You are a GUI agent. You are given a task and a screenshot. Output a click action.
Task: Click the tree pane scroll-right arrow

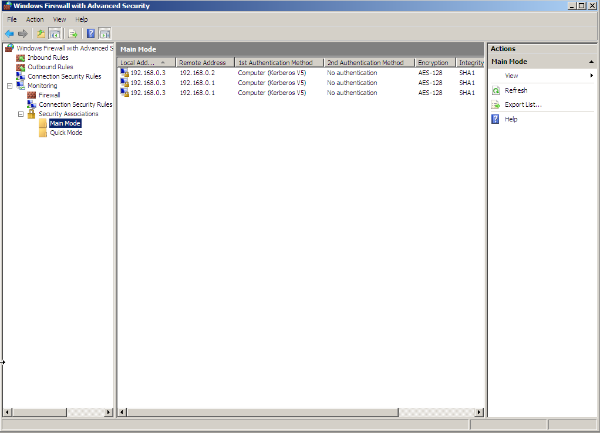109,412
